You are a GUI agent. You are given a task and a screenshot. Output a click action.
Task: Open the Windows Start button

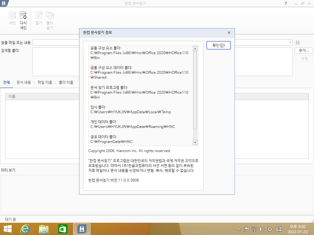8,229
